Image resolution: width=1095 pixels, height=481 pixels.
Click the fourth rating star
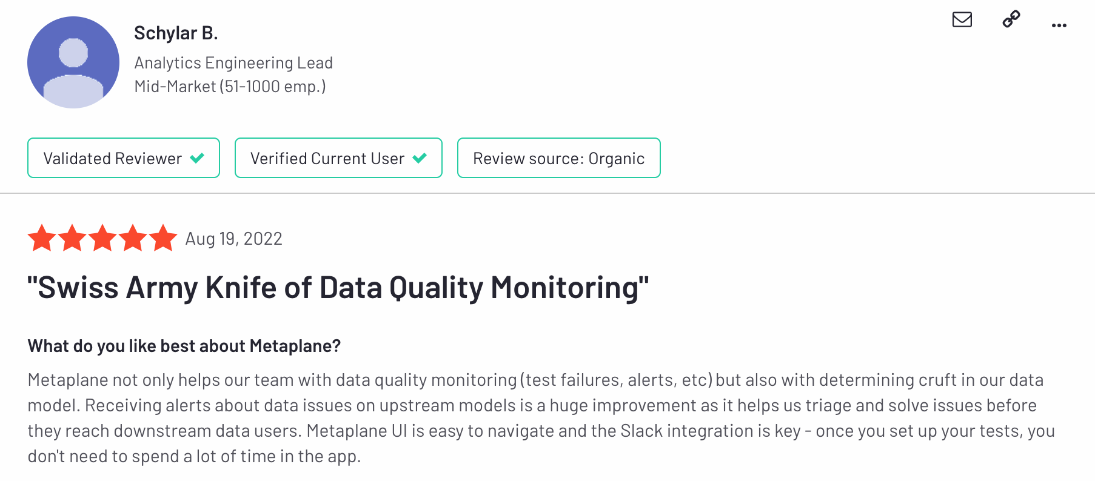(x=133, y=238)
